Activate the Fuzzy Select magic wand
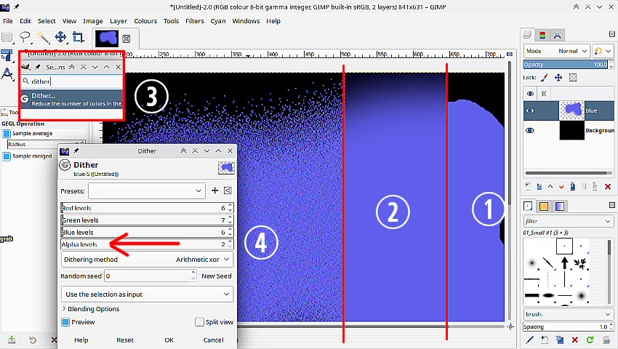Image resolution: width=618 pixels, height=349 pixels. point(44,37)
